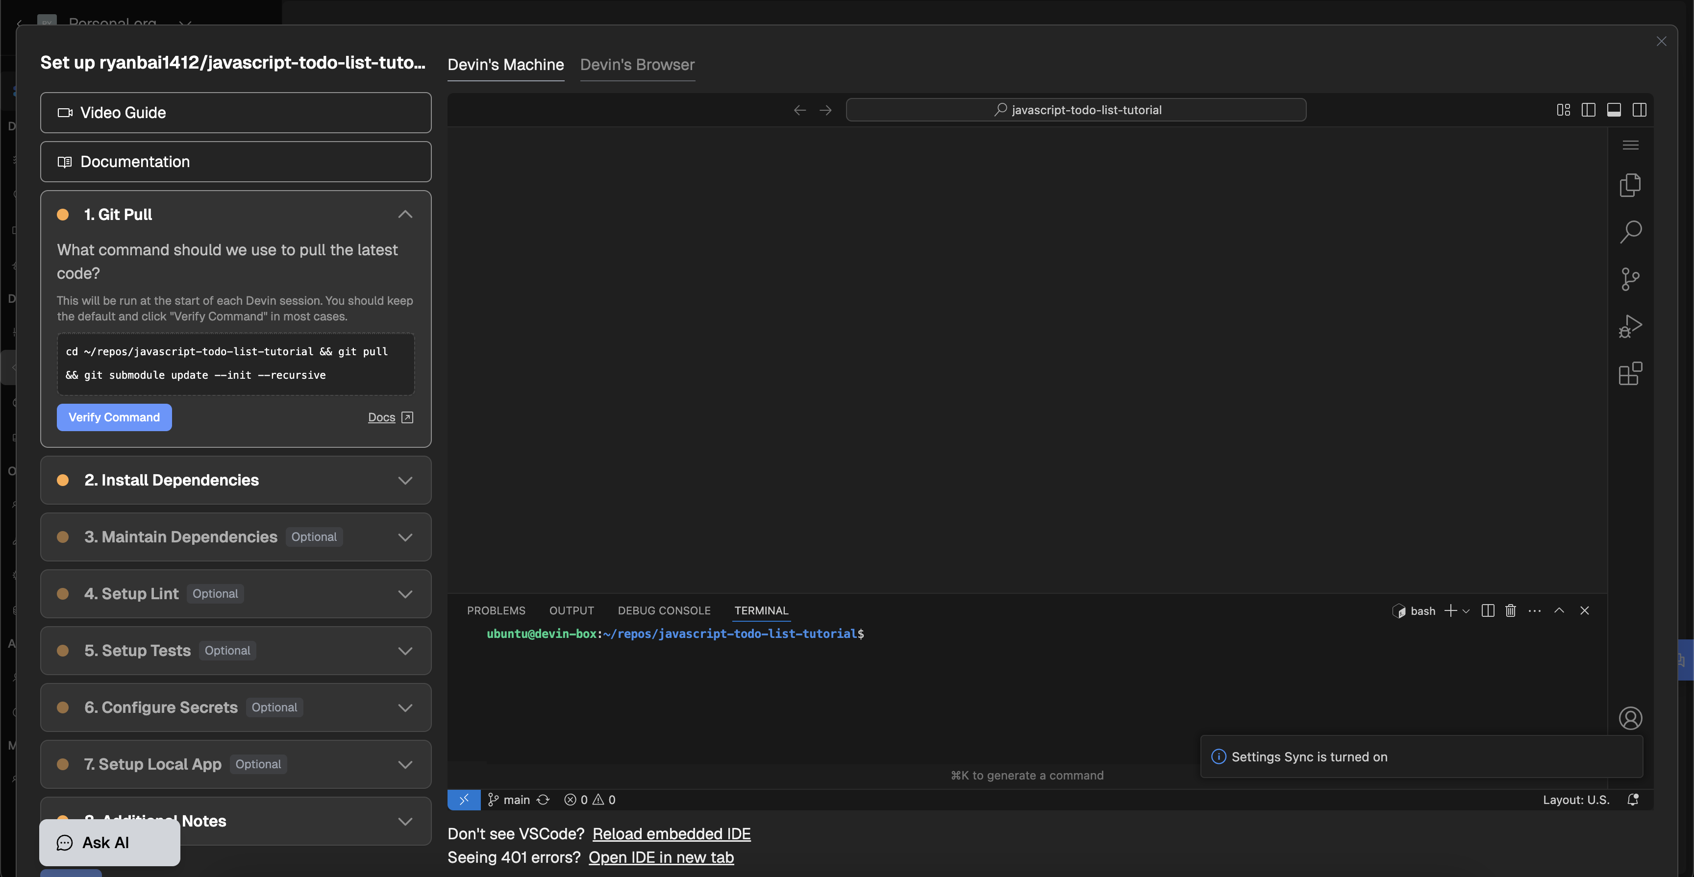Click the Reload embedded IDE link
1694x877 pixels.
(671, 833)
